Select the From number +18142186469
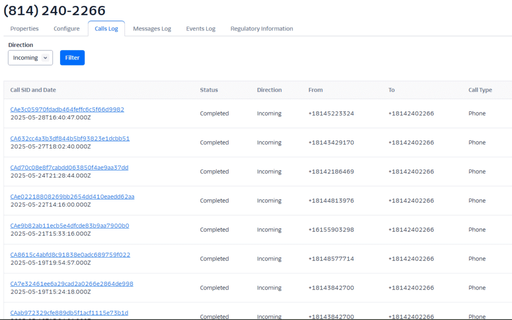This screenshot has width=512, height=320. click(331, 171)
